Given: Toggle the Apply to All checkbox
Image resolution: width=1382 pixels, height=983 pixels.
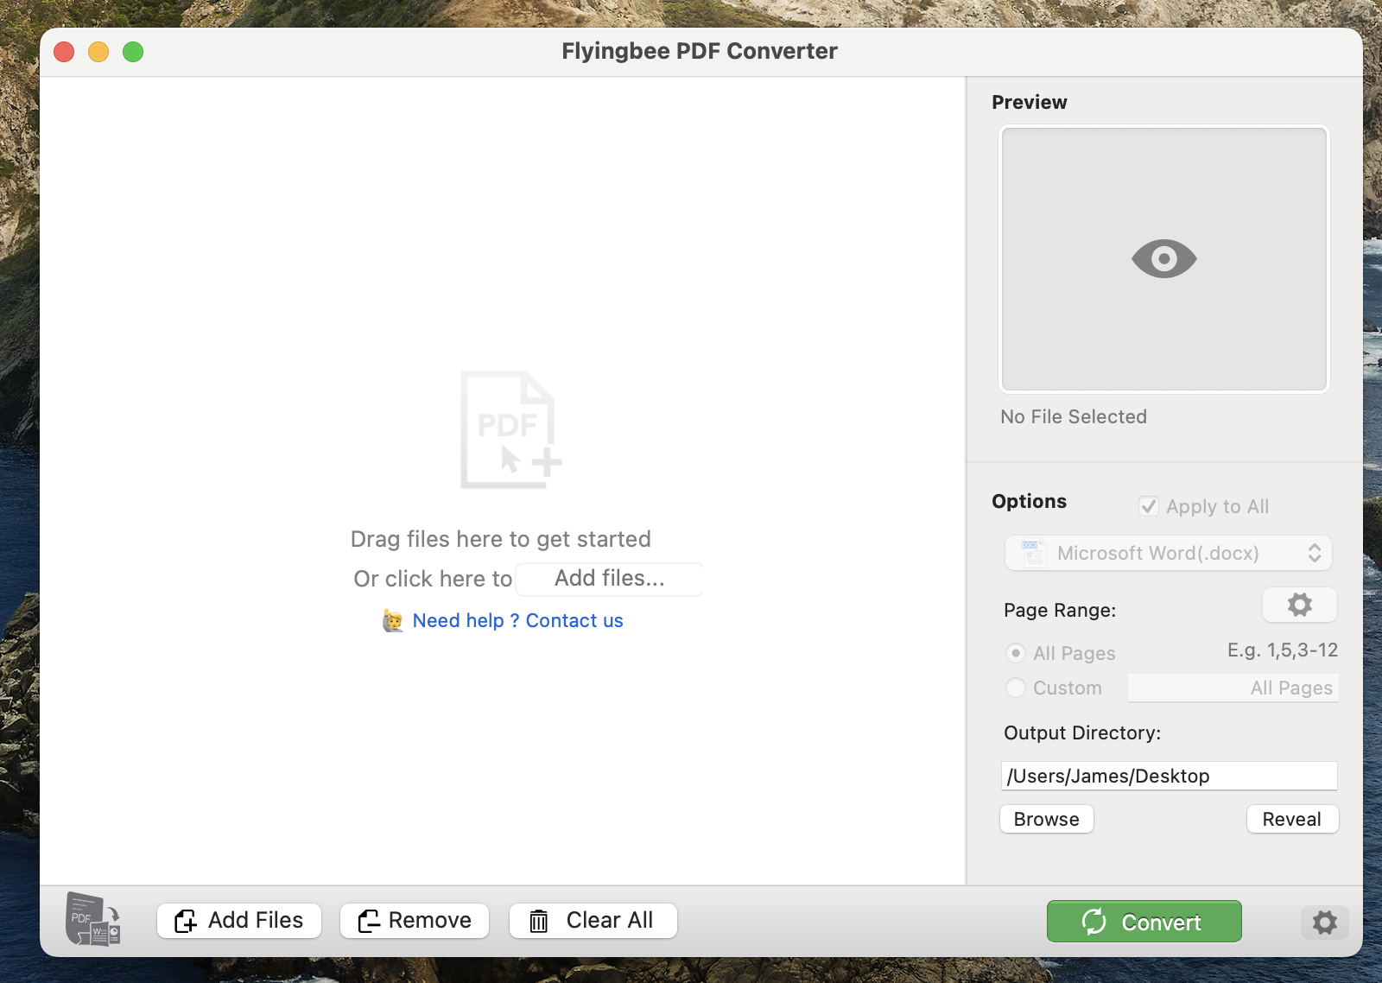Looking at the screenshot, I should coord(1148,506).
